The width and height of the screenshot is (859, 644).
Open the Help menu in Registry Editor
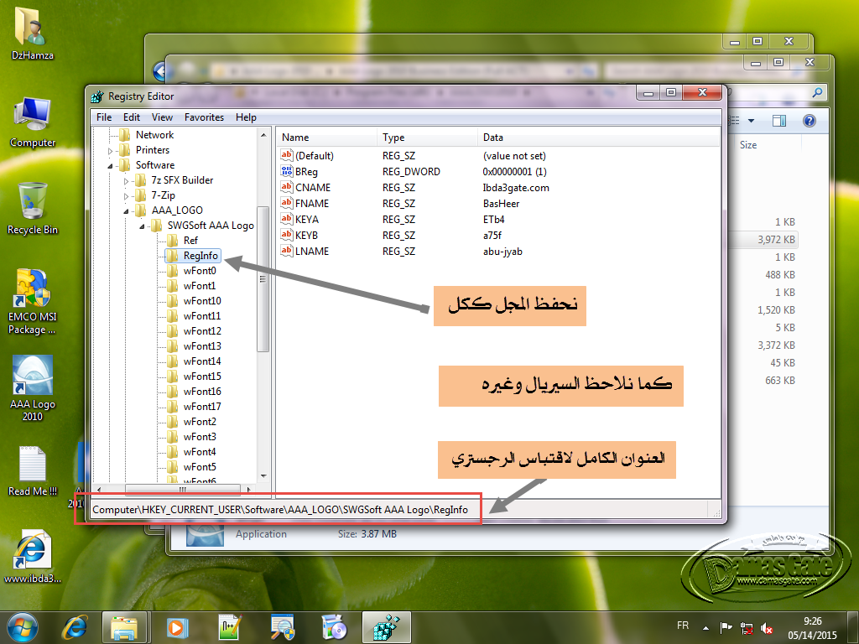click(246, 117)
